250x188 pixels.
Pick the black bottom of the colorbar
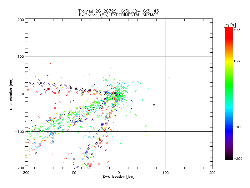click(x=229, y=158)
